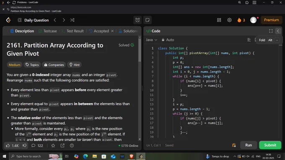
Task: Show hidden system tray icons
Action: (x=235, y=156)
